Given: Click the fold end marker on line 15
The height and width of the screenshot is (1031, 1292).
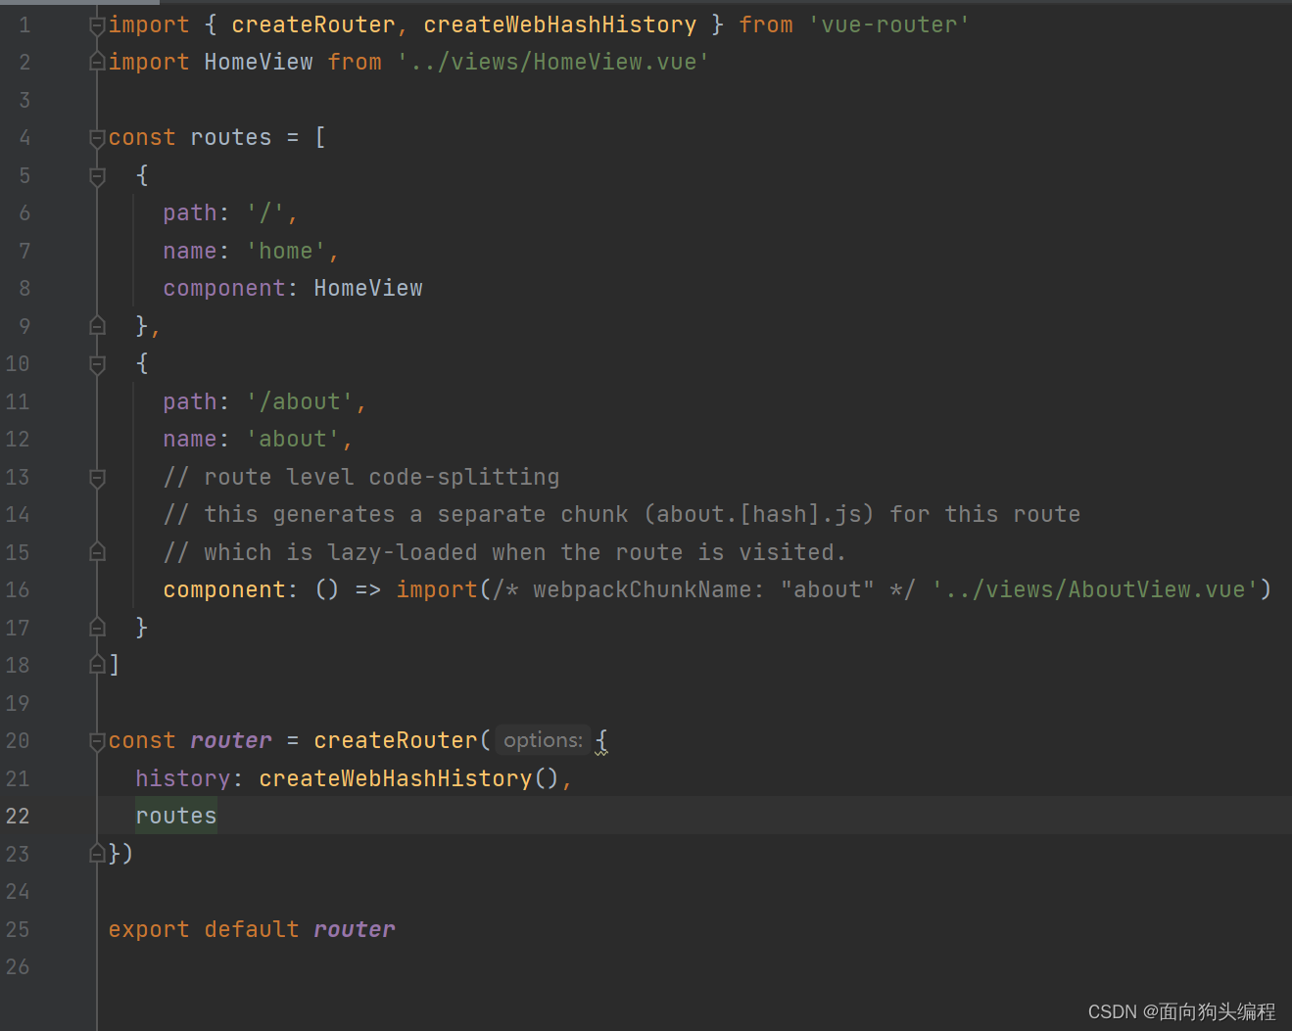Looking at the screenshot, I should 97,552.
